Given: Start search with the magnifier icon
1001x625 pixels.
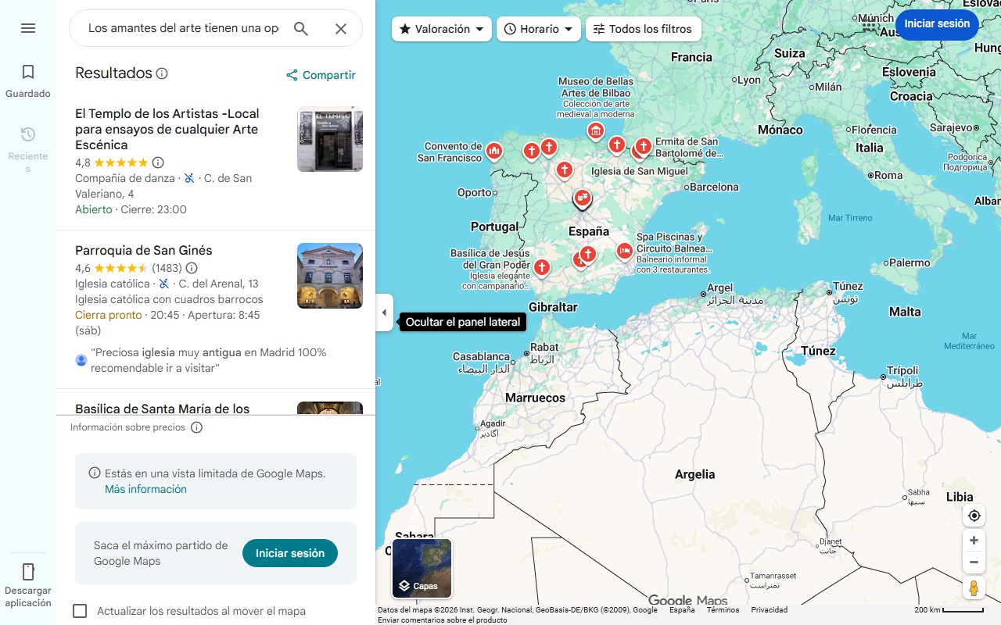Looking at the screenshot, I should click(x=300, y=28).
